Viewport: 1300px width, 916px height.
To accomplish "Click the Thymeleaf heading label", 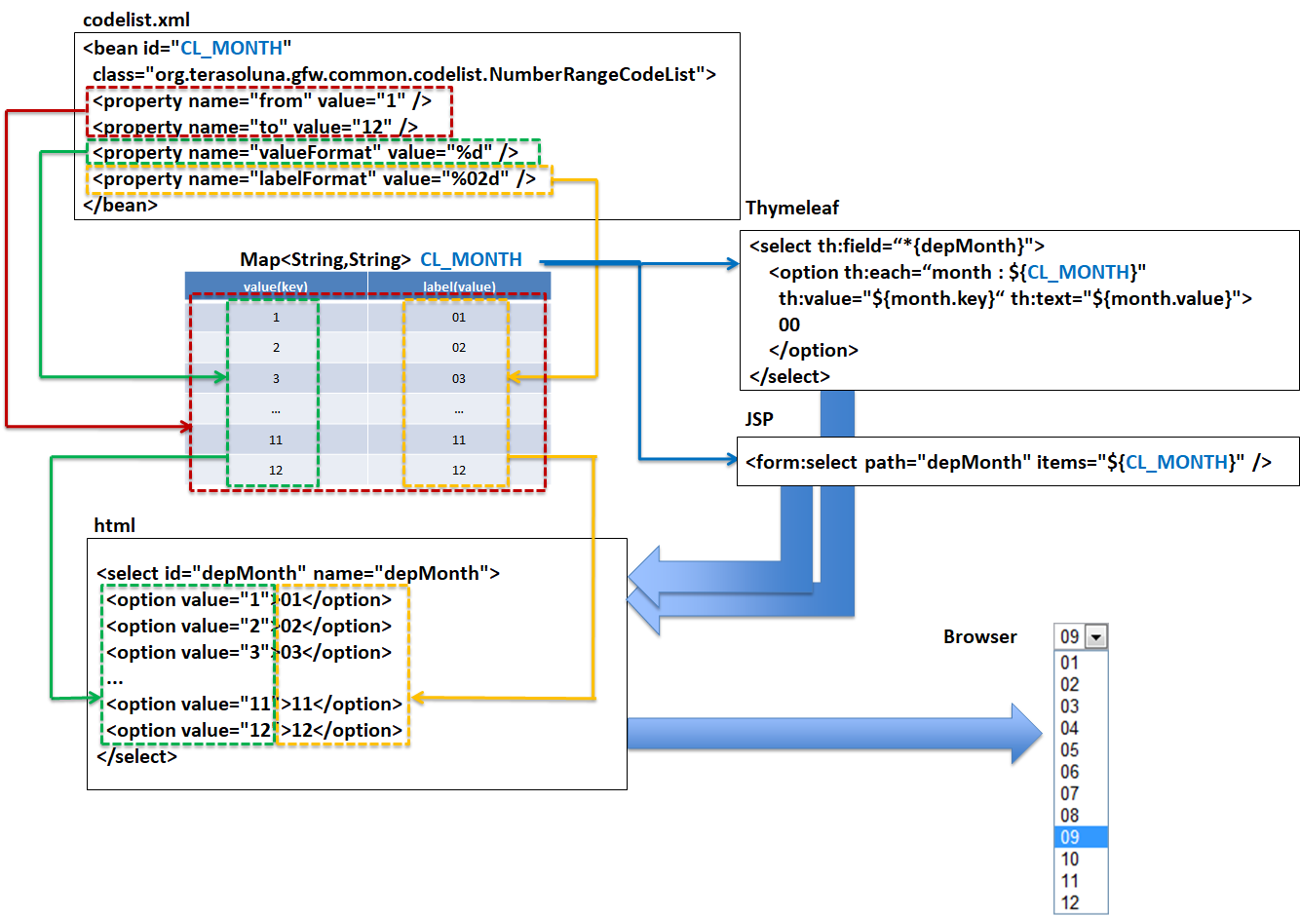I will click(x=791, y=208).
